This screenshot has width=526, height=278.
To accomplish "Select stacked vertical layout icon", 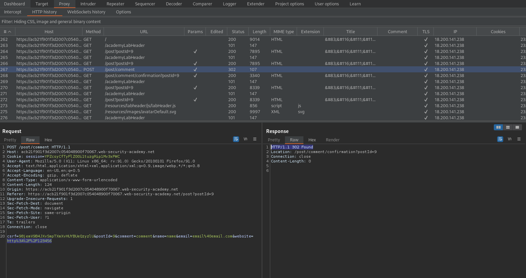I will (508, 127).
